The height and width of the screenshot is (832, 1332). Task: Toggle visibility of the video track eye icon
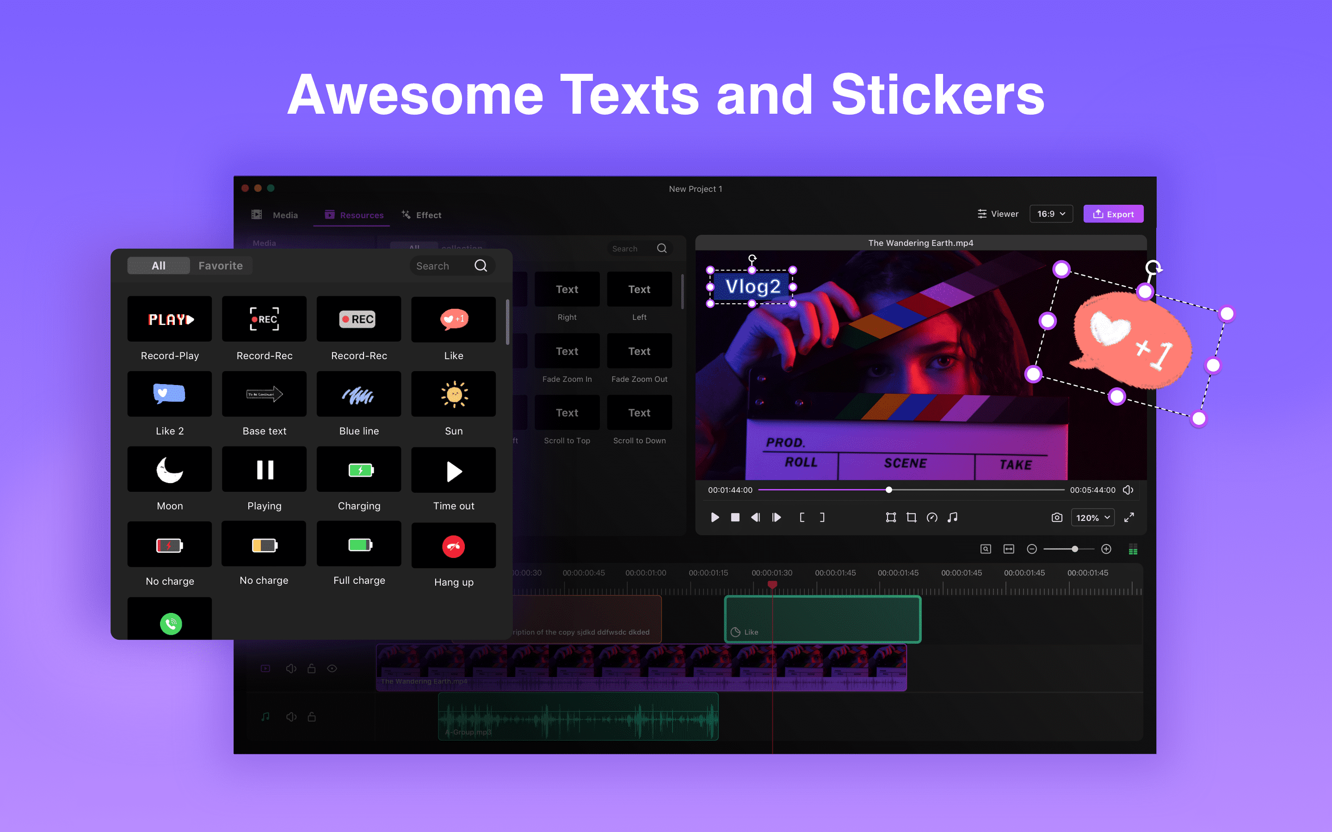click(333, 668)
